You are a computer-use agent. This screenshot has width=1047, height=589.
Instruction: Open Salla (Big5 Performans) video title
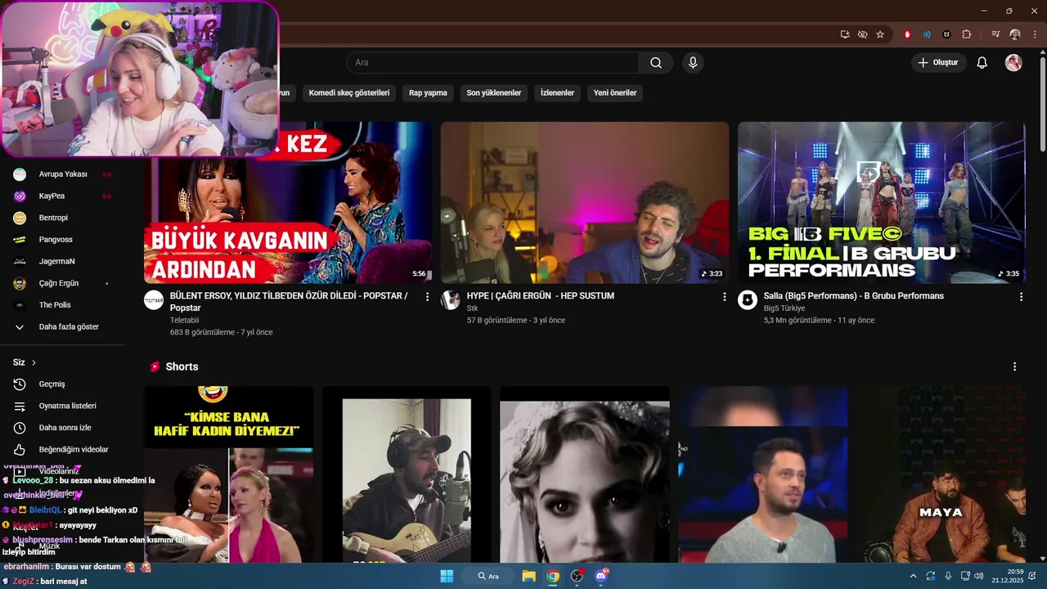click(x=854, y=296)
